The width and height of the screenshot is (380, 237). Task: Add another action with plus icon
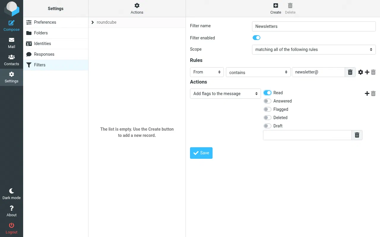click(x=367, y=94)
